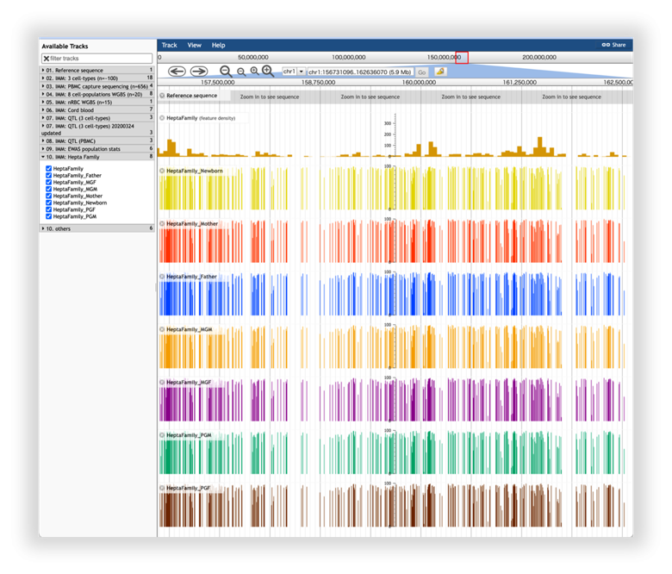Click the small zoom out magnifier
Viewport: 672px width, 574px height.
(241, 72)
